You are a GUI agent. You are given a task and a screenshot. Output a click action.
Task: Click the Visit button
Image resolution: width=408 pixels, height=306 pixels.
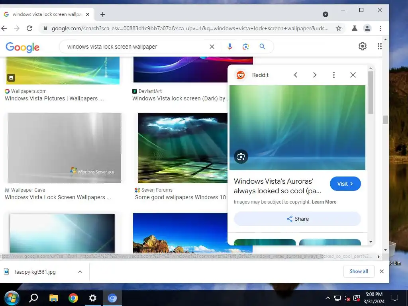coord(345,184)
